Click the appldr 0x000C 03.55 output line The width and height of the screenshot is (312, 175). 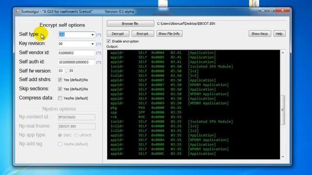point(163,154)
